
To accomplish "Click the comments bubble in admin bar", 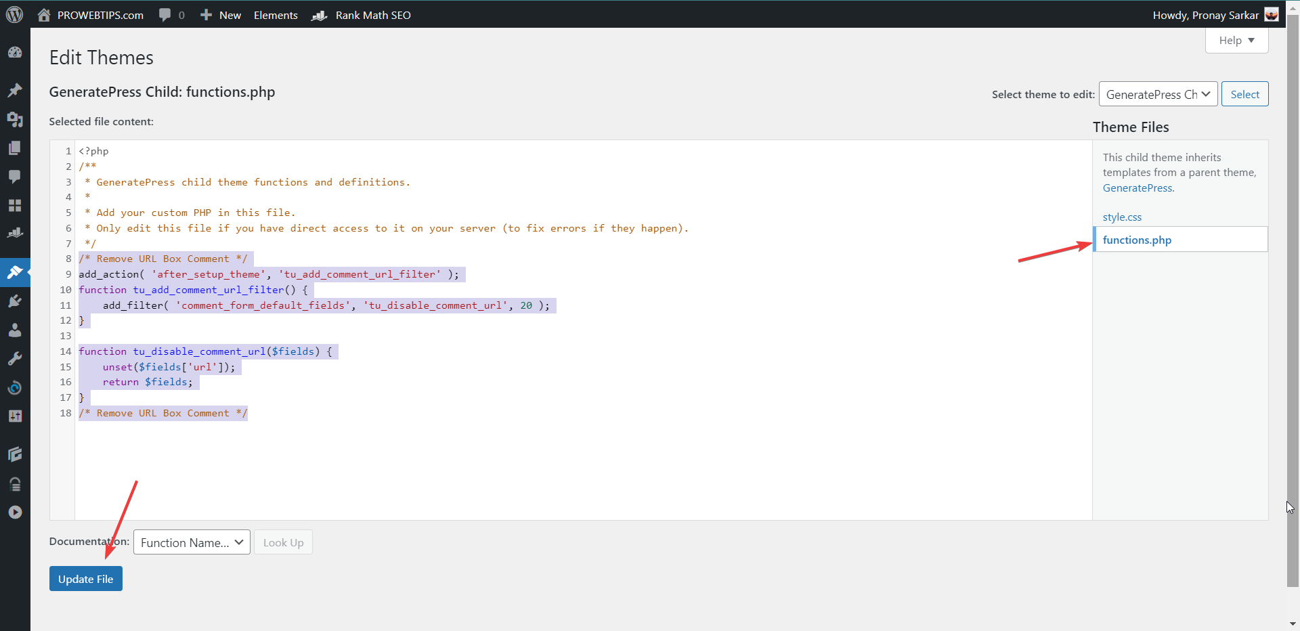I will 171,15.
